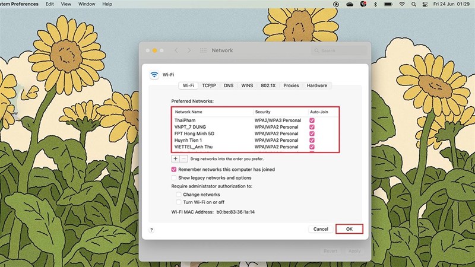Switch to the DNS tab
475x267 pixels.
tap(229, 85)
